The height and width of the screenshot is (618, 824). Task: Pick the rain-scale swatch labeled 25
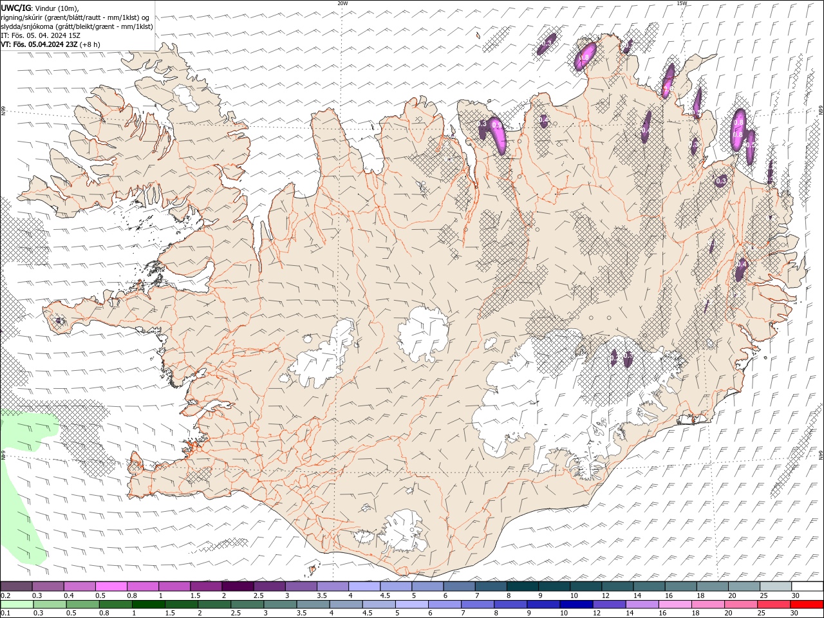coord(773,604)
